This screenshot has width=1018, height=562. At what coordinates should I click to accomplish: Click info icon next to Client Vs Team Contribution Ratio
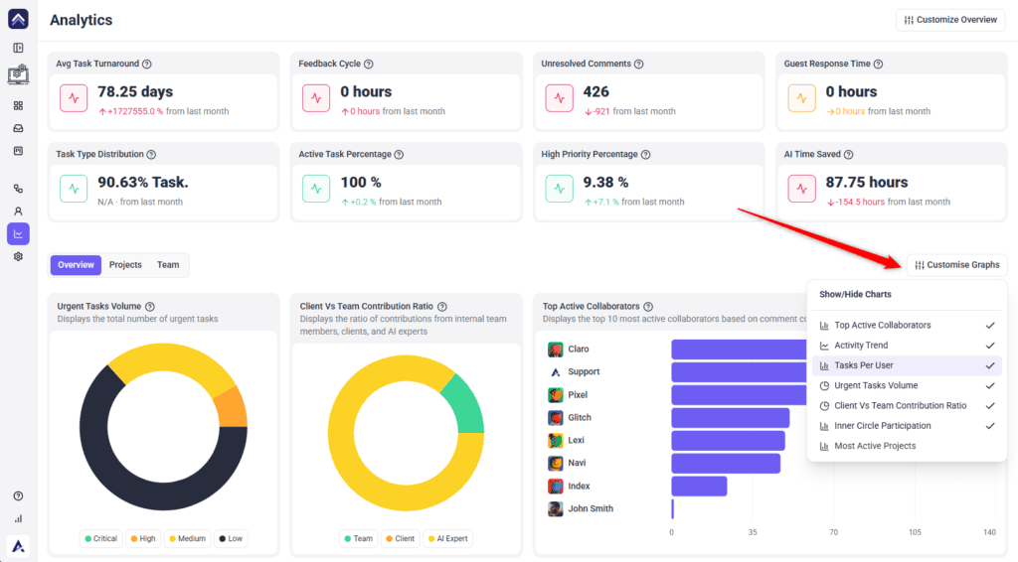pyautogui.click(x=442, y=307)
